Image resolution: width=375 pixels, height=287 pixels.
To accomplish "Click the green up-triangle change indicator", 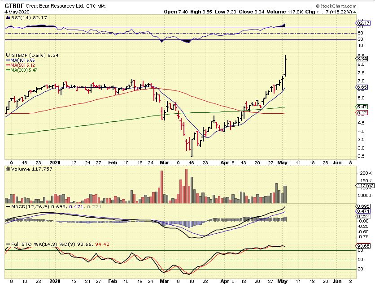I will (x=354, y=12).
